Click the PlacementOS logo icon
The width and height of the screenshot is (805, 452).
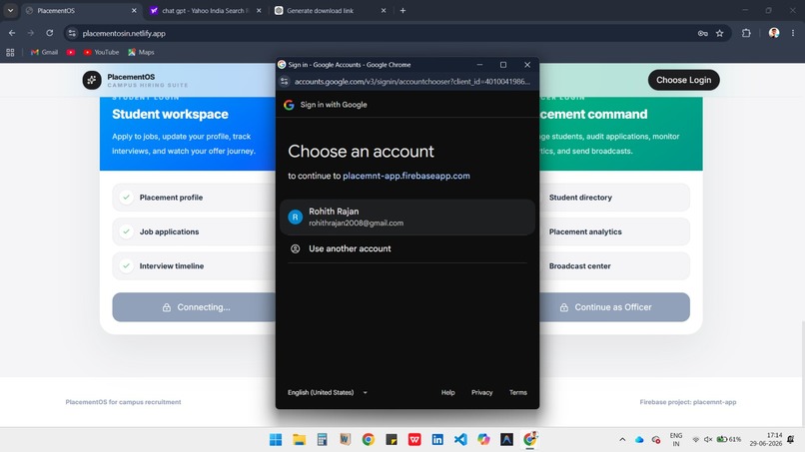(x=92, y=80)
